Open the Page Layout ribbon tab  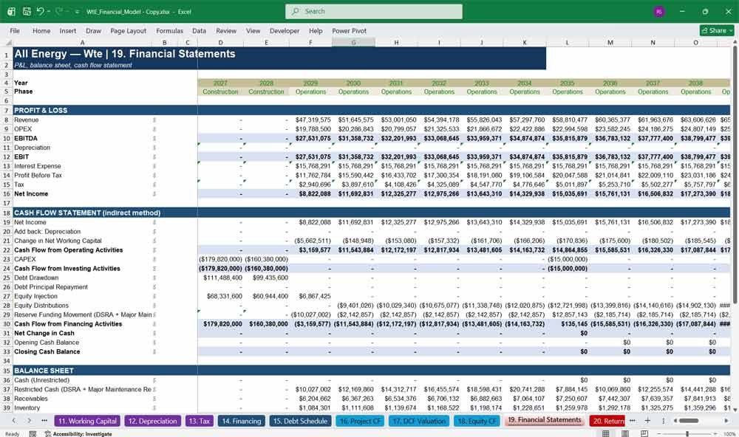[128, 30]
